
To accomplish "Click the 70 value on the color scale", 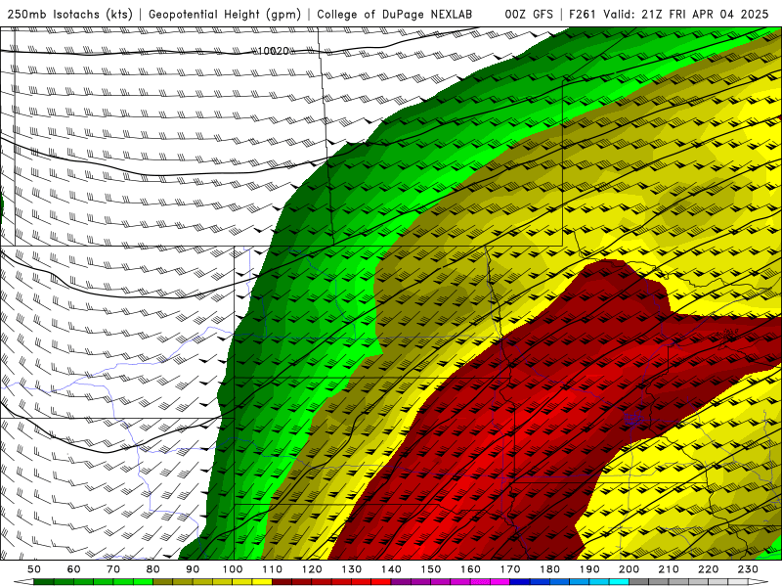I will click(x=113, y=569).
